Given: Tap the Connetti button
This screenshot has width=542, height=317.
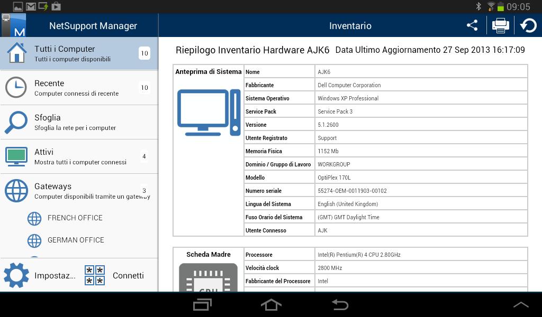Looking at the screenshot, I should pos(115,275).
